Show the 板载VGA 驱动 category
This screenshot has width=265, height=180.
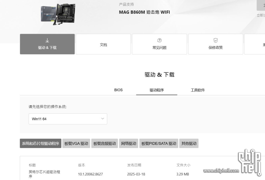pos(76,143)
